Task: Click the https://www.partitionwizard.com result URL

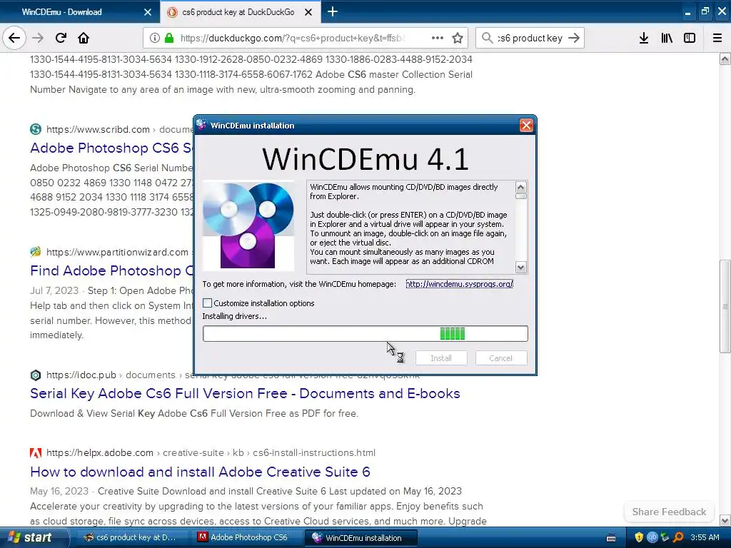Action: (117, 252)
